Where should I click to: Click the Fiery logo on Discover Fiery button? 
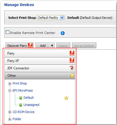[30, 45]
